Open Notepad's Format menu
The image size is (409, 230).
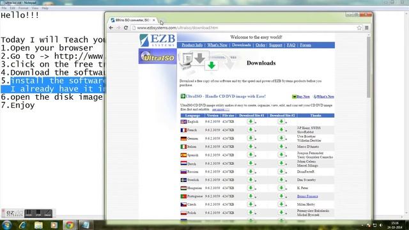click(x=23, y=8)
